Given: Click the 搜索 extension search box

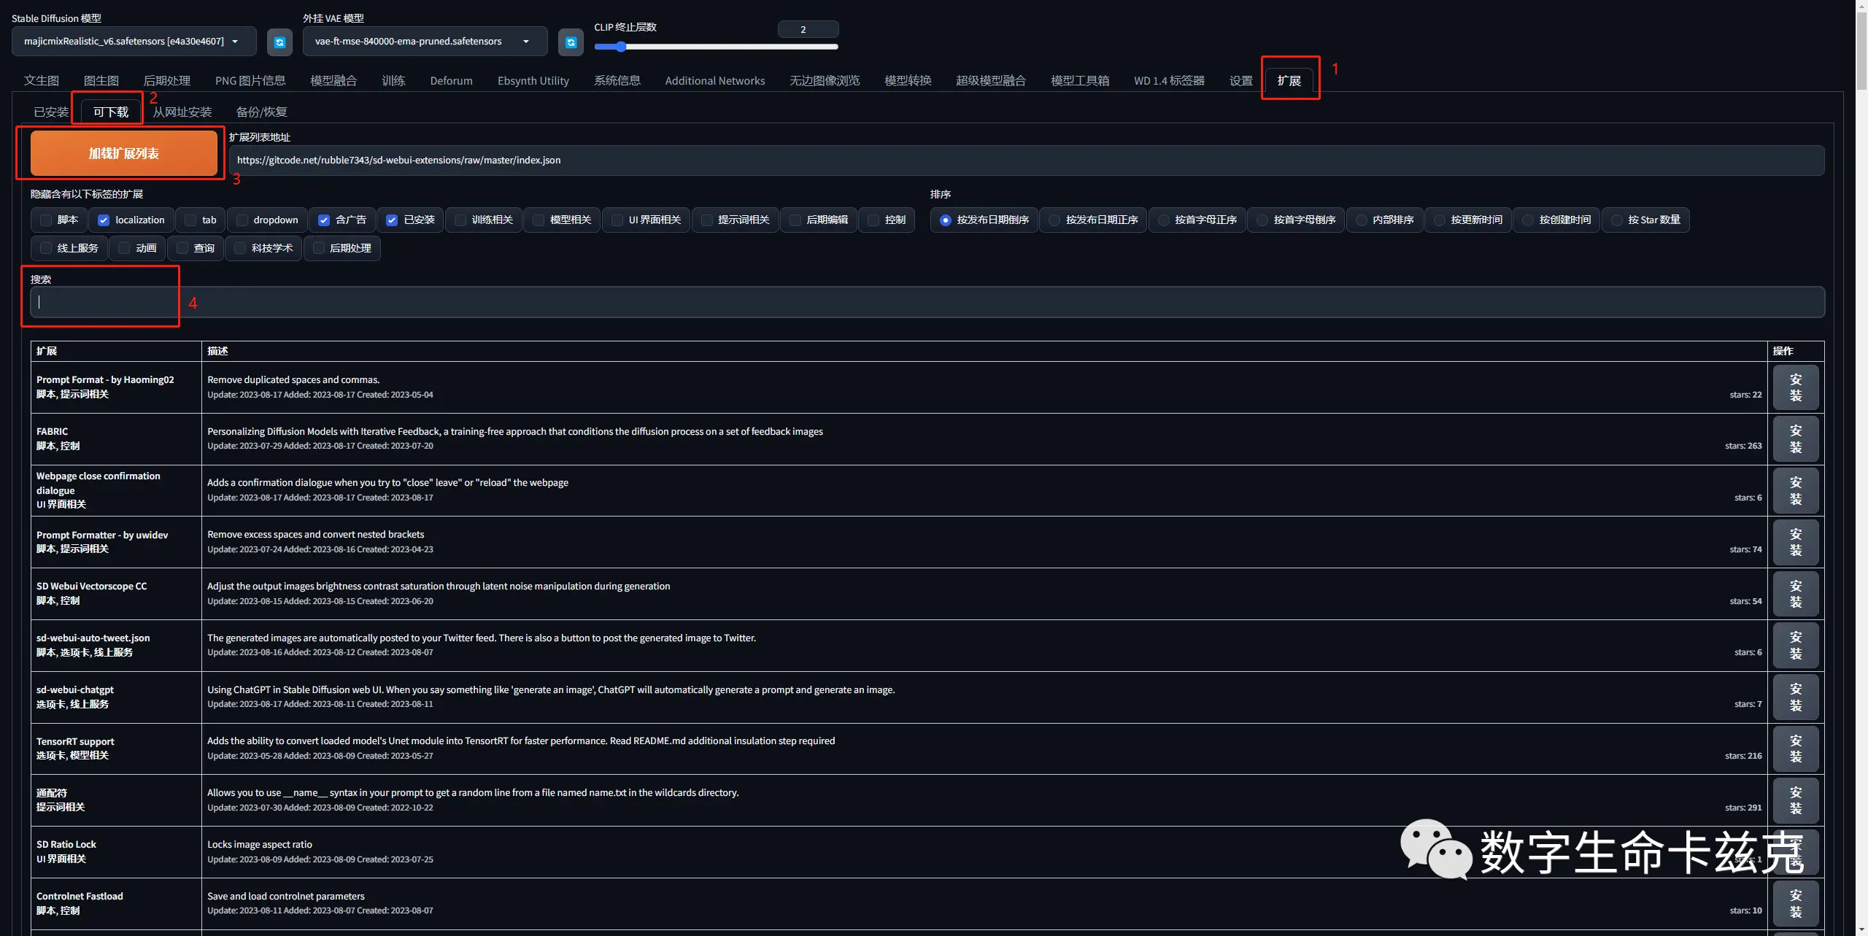Looking at the screenshot, I should click(927, 302).
